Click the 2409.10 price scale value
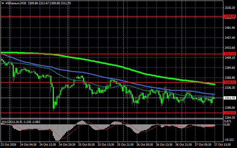 [230, 58]
